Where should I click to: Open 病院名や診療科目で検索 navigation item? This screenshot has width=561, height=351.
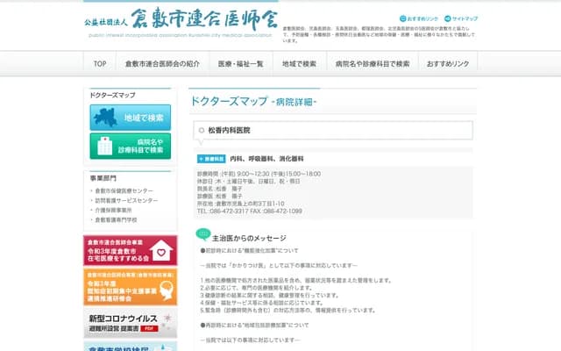click(372, 64)
